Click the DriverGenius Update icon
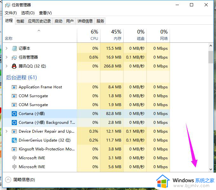The image size is (216, 190). pyautogui.click(x=14, y=140)
